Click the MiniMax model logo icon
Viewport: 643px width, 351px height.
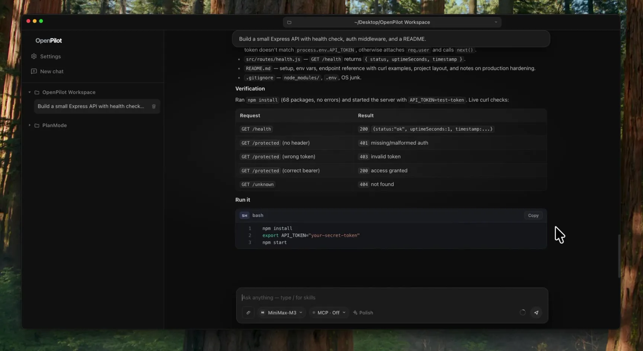click(263, 313)
